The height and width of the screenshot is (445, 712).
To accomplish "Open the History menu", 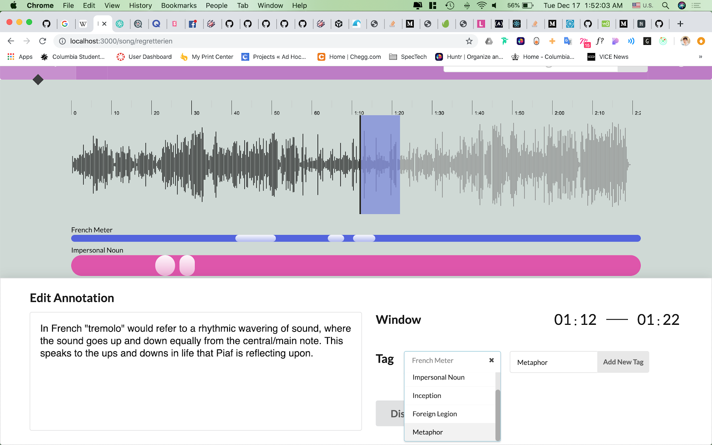I will click(141, 5).
